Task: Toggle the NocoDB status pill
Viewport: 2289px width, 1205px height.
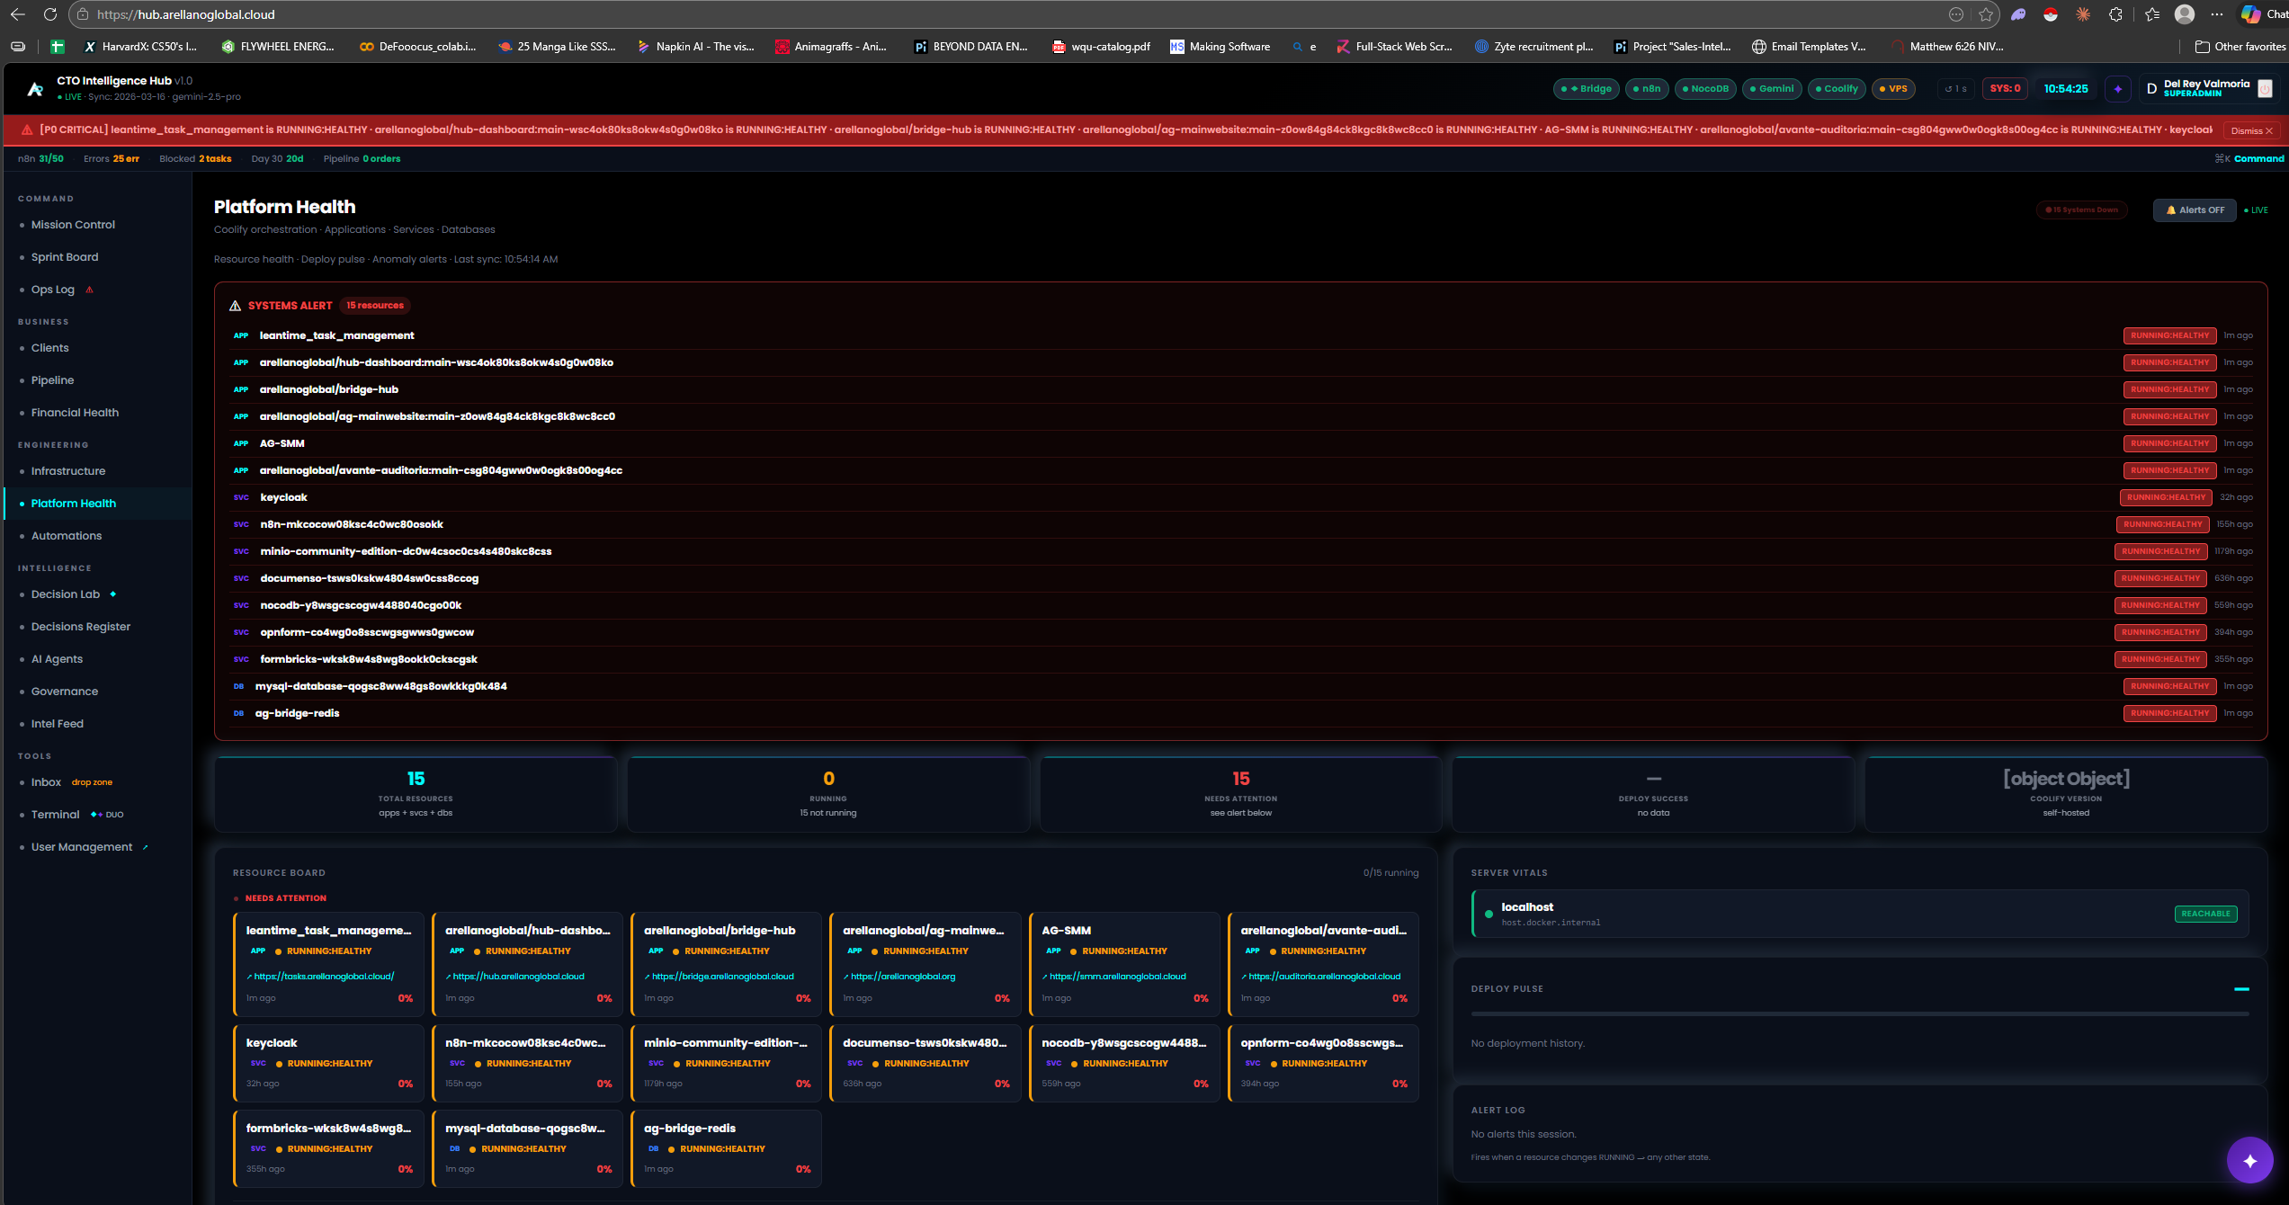Action: point(1705,89)
